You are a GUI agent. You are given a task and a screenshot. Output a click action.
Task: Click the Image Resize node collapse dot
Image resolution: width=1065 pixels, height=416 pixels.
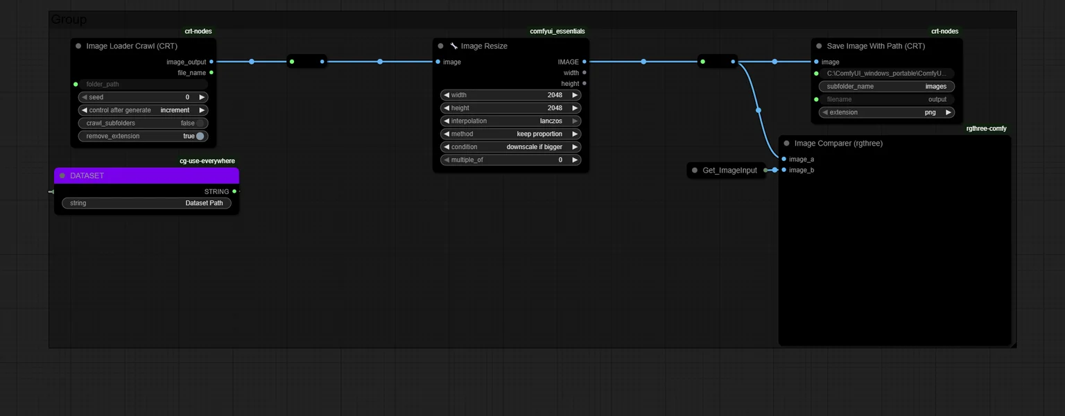[x=440, y=46]
